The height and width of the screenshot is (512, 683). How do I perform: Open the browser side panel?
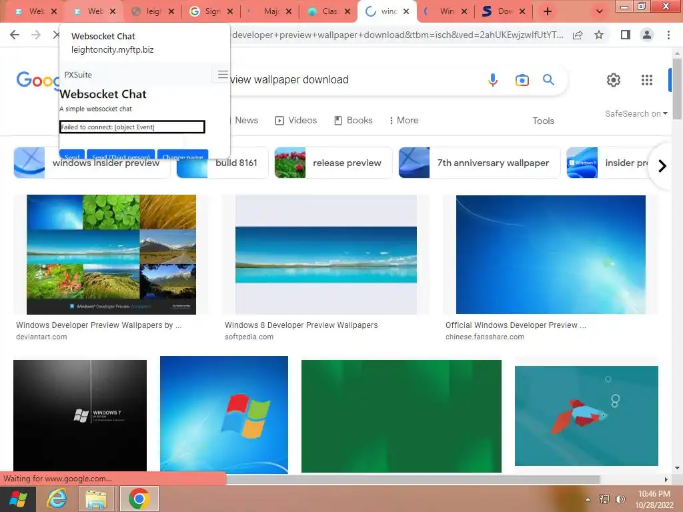coord(626,35)
